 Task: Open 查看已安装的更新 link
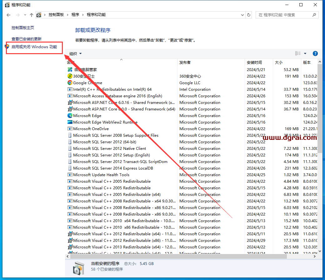(27, 39)
